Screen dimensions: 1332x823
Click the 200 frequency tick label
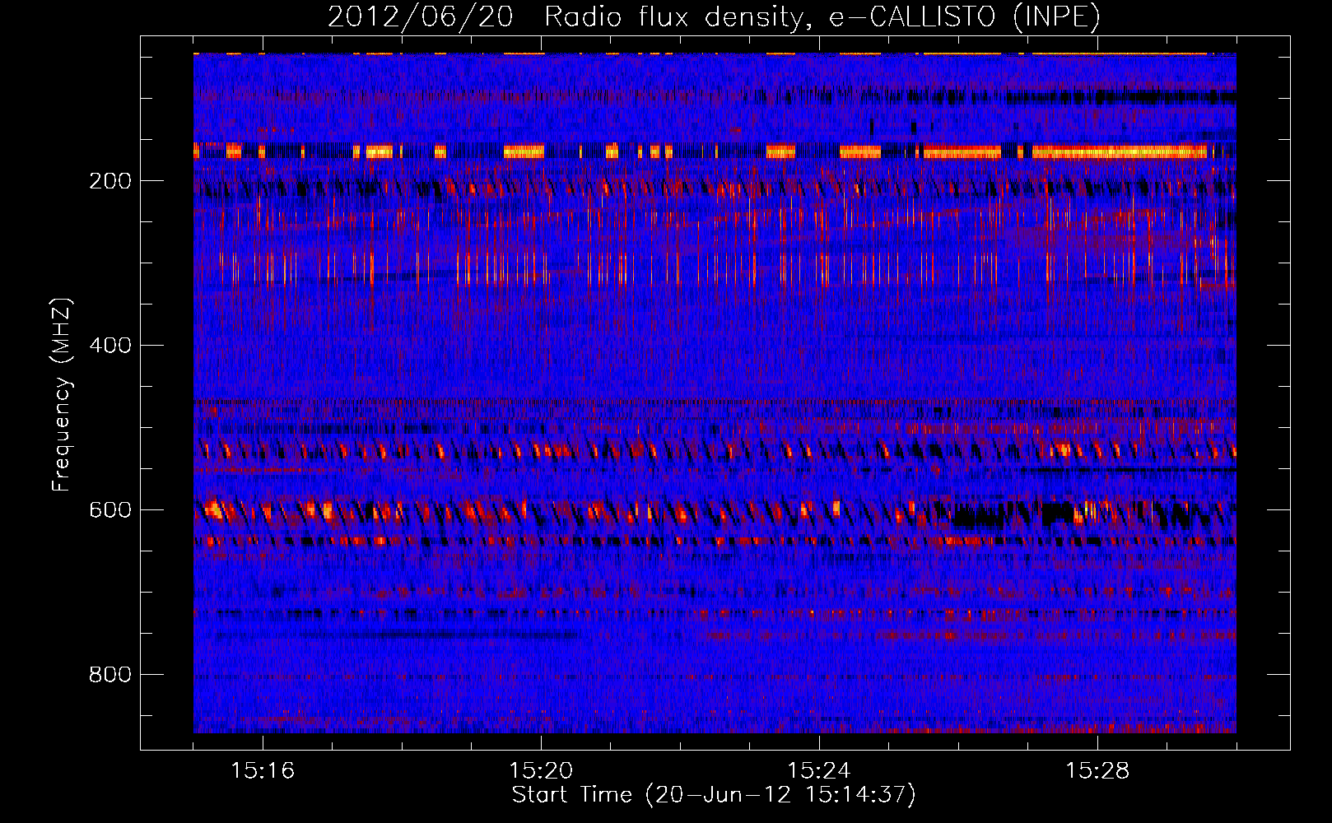pyautogui.click(x=110, y=181)
